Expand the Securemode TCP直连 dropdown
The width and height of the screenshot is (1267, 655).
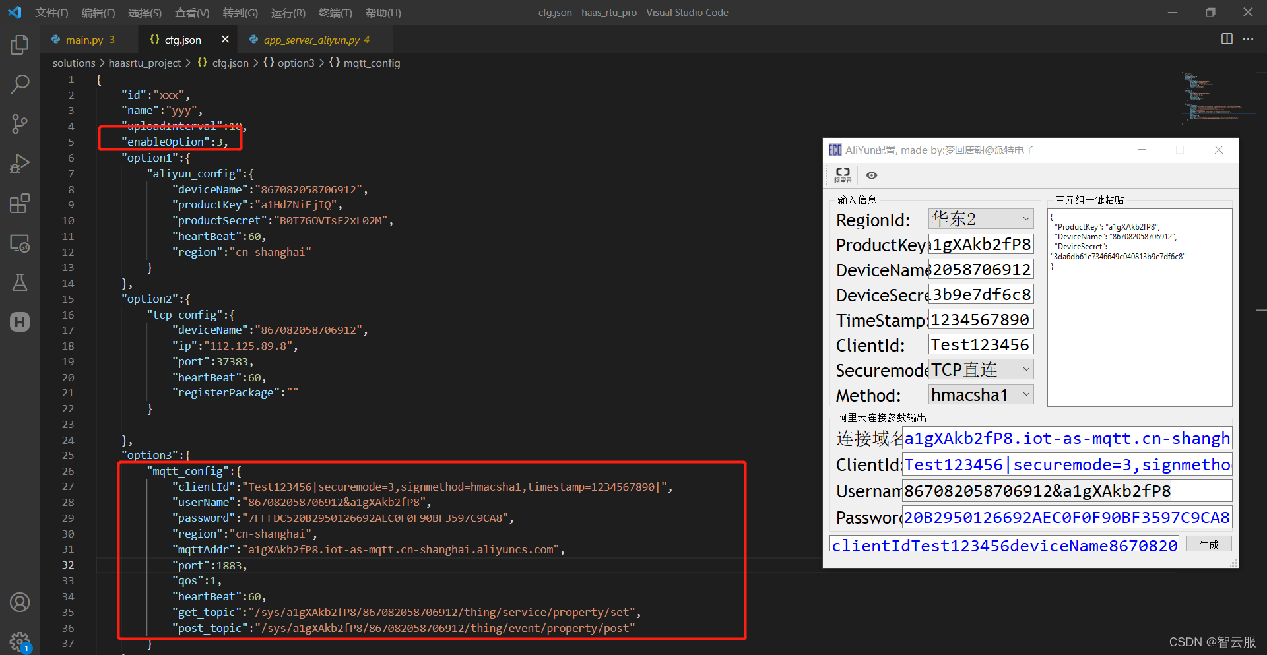click(981, 369)
